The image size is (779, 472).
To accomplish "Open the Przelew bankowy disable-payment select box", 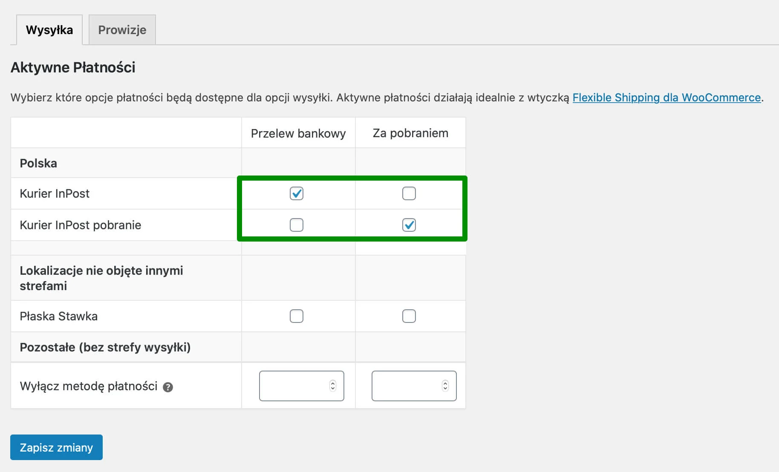I will coord(302,386).
